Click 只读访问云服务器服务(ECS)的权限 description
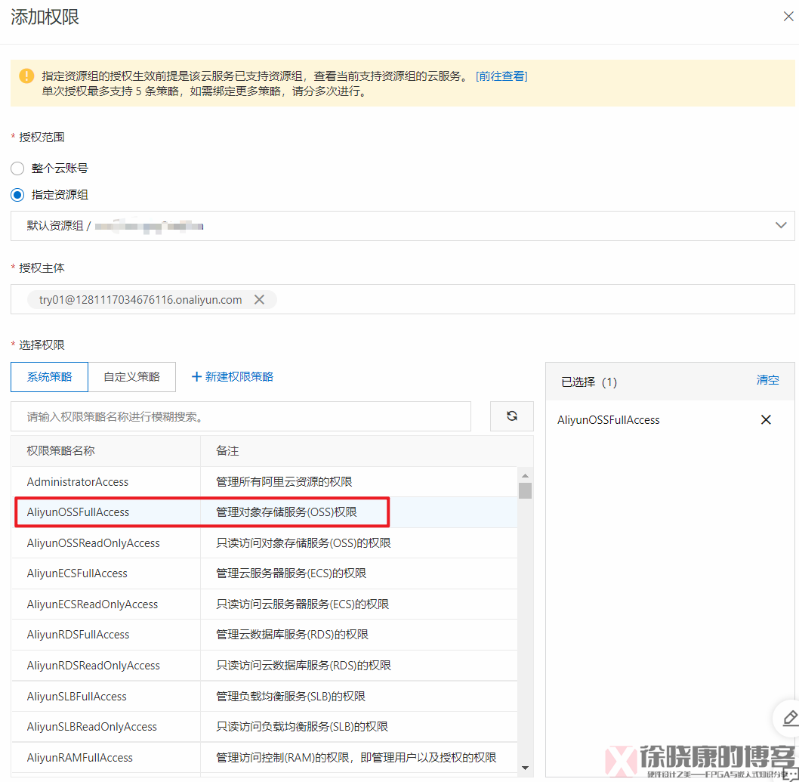This screenshot has height=782, width=799. (302, 604)
